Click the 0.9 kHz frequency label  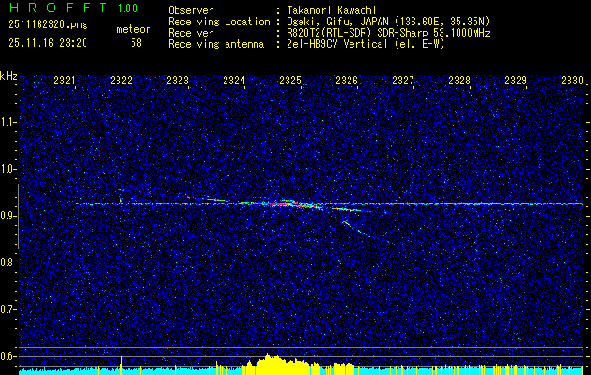pos(8,216)
